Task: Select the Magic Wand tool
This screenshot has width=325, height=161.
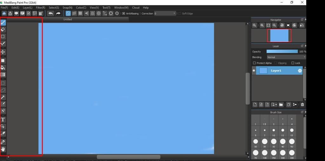Action: (3, 97)
